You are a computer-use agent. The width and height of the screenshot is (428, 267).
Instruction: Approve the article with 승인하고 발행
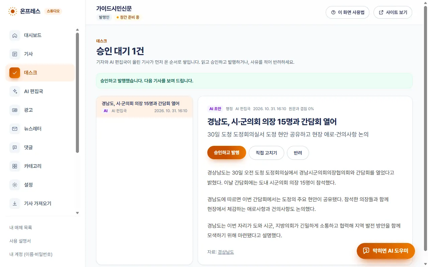(x=227, y=153)
